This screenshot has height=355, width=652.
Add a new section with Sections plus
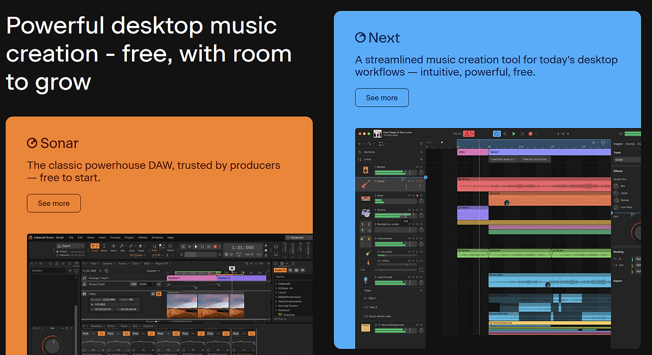click(x=421, y=152)
